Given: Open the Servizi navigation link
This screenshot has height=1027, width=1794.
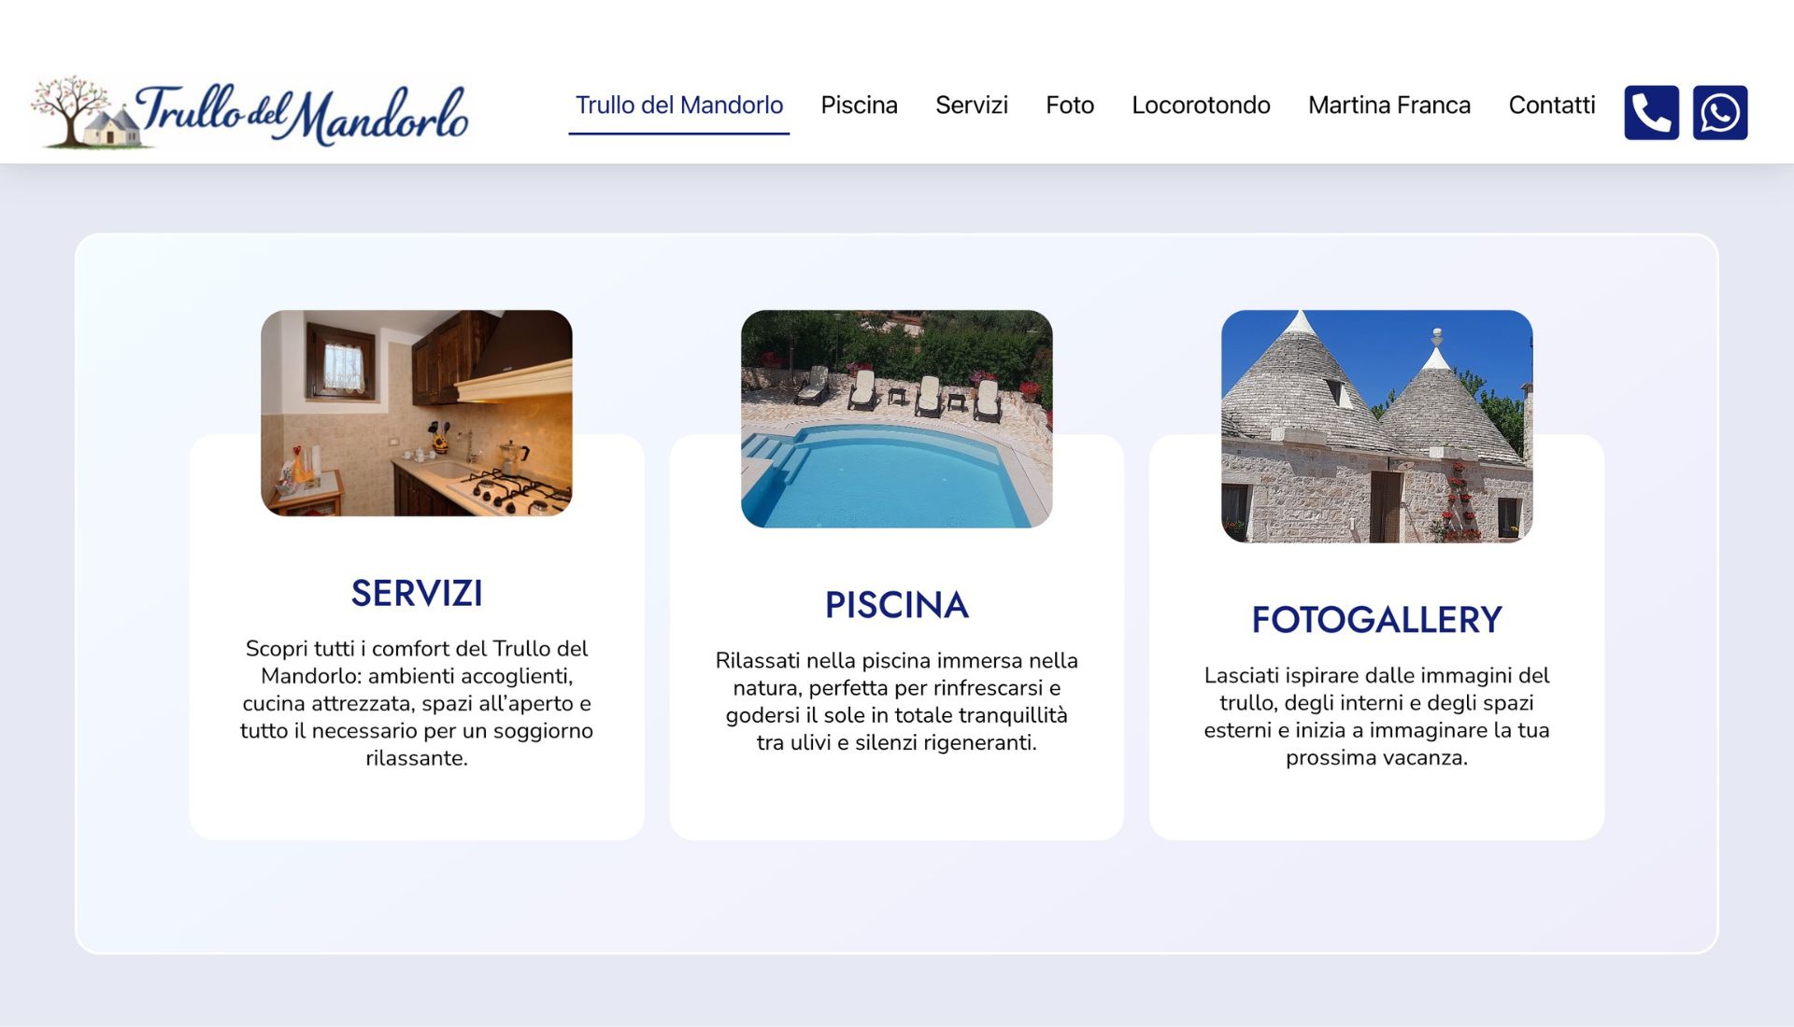Looking at the screenshot, I should coord(971,106).
